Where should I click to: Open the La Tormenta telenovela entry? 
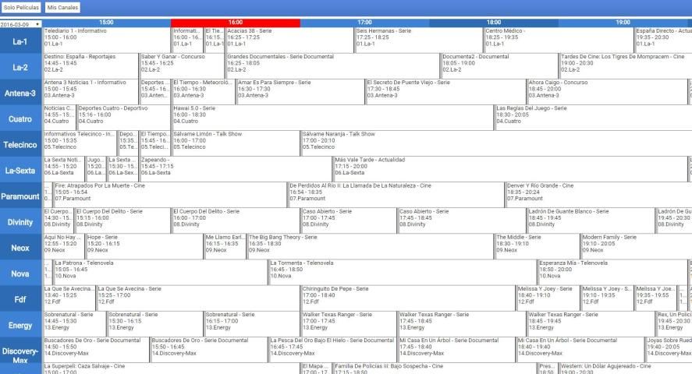point(402,270)
